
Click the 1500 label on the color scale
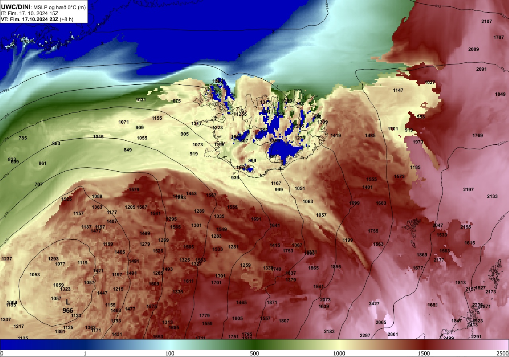[424, 353]
